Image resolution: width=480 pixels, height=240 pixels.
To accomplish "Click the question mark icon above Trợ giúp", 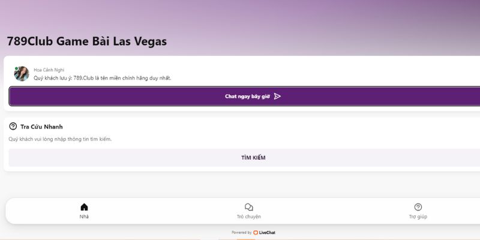I will click(418, 207).
